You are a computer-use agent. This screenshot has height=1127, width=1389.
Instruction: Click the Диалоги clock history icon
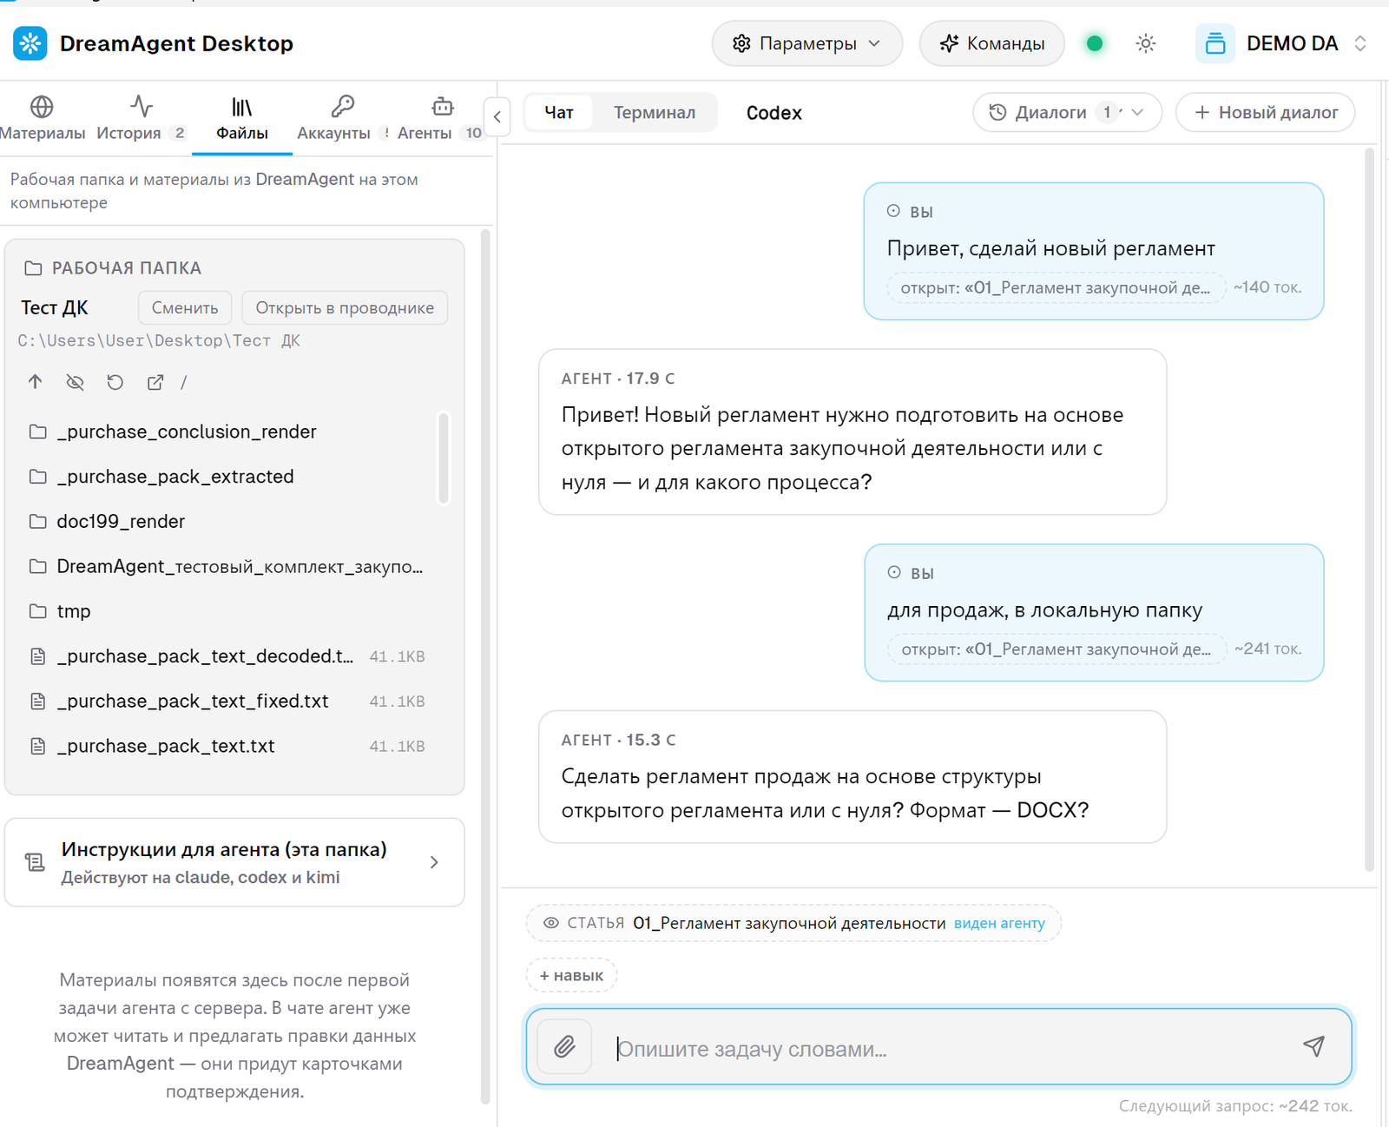click(x=998, y=112)
